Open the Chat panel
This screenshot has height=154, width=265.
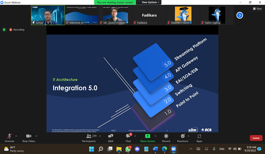point(128,138)
